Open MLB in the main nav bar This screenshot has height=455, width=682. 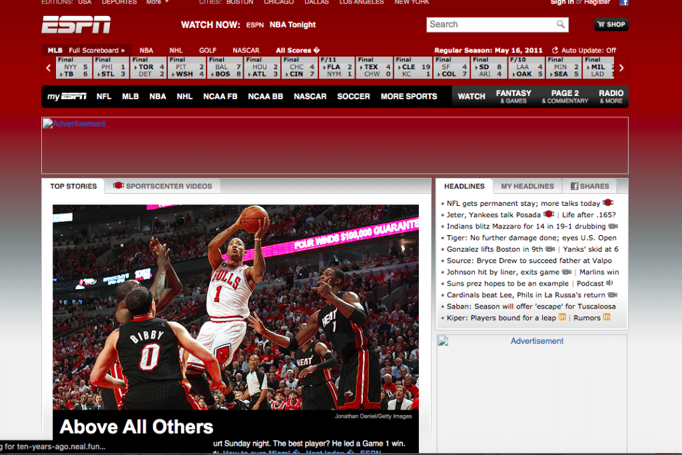pos(130,96)
